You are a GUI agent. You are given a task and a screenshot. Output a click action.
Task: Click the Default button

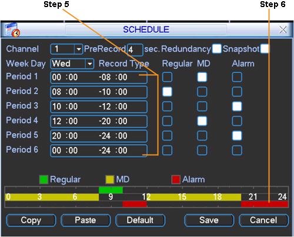[140, 221]
